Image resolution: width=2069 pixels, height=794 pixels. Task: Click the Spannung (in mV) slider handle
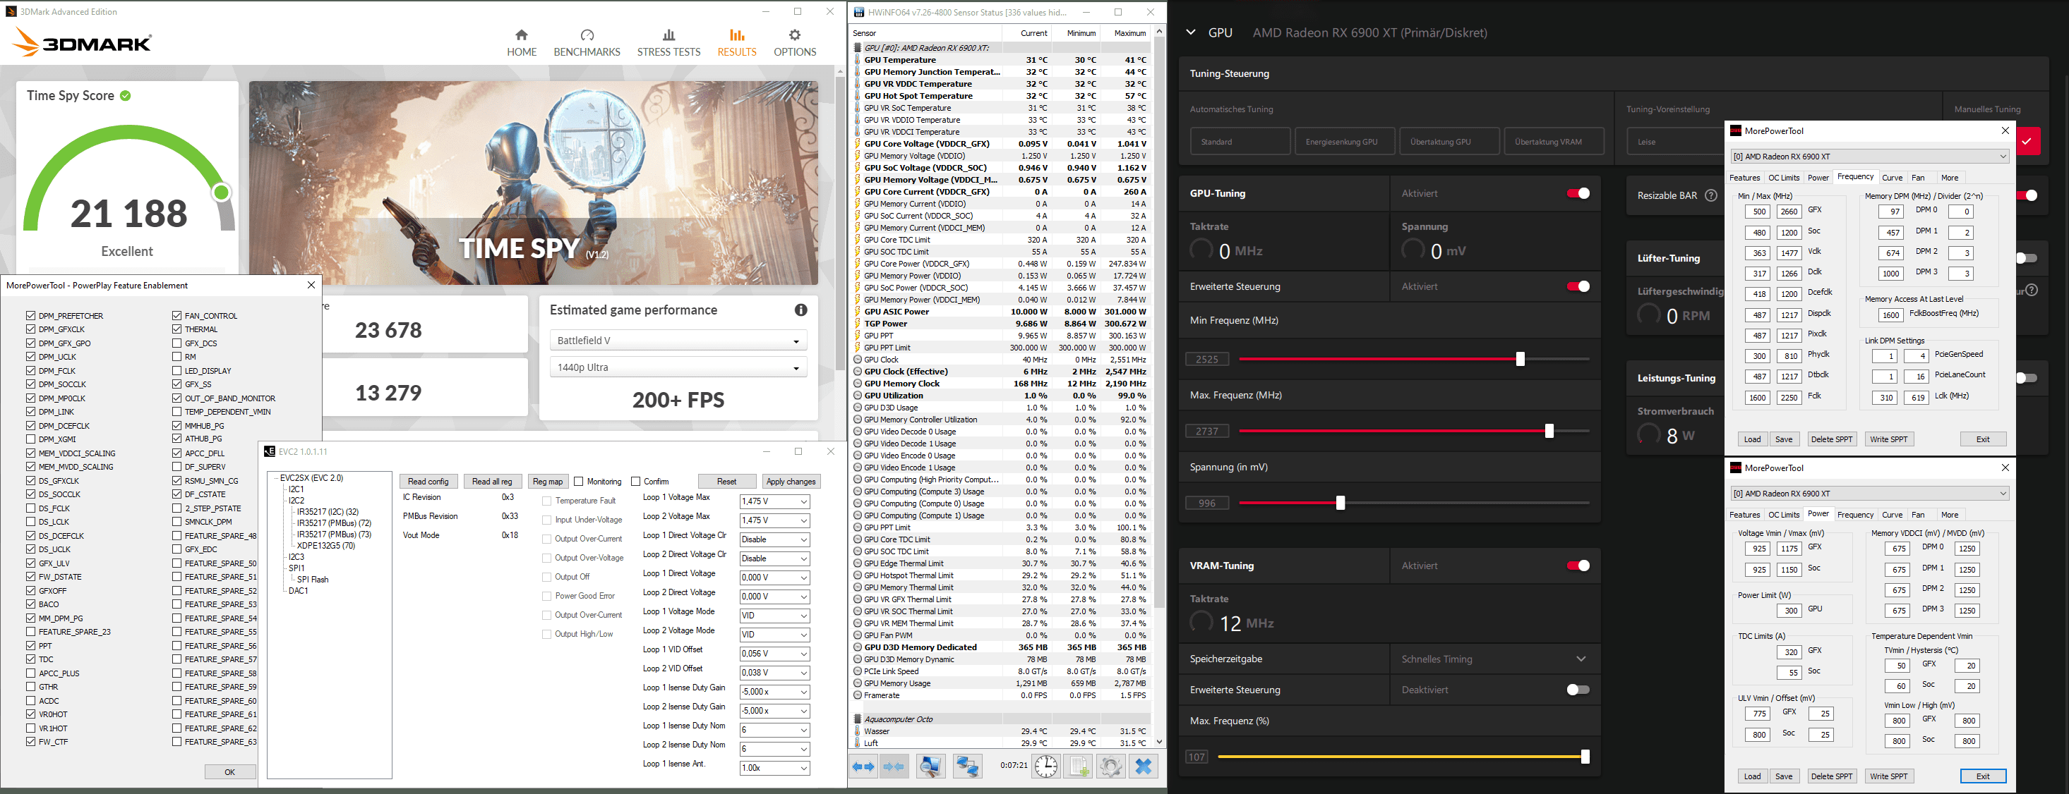click(1340, 503)
